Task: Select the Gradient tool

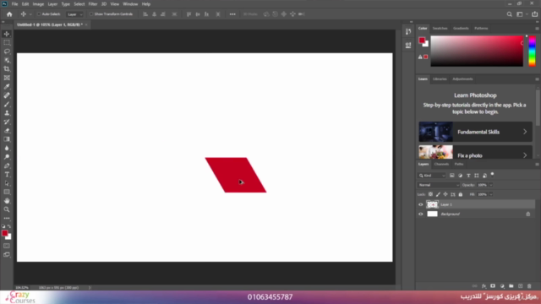Action: (7, 139)
